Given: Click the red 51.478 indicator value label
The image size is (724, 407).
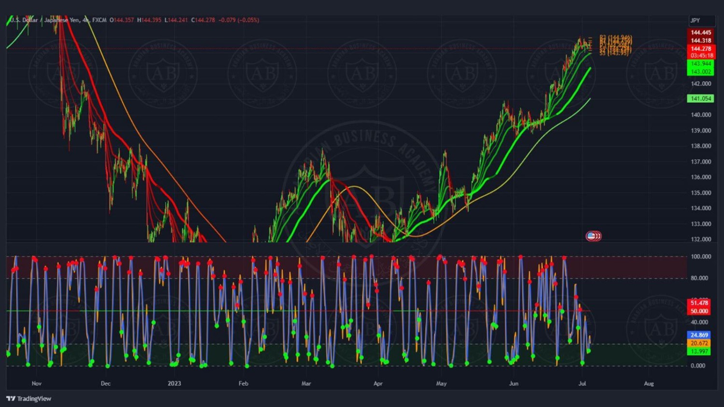Looking at the screenshot, I should click(699, 303).
